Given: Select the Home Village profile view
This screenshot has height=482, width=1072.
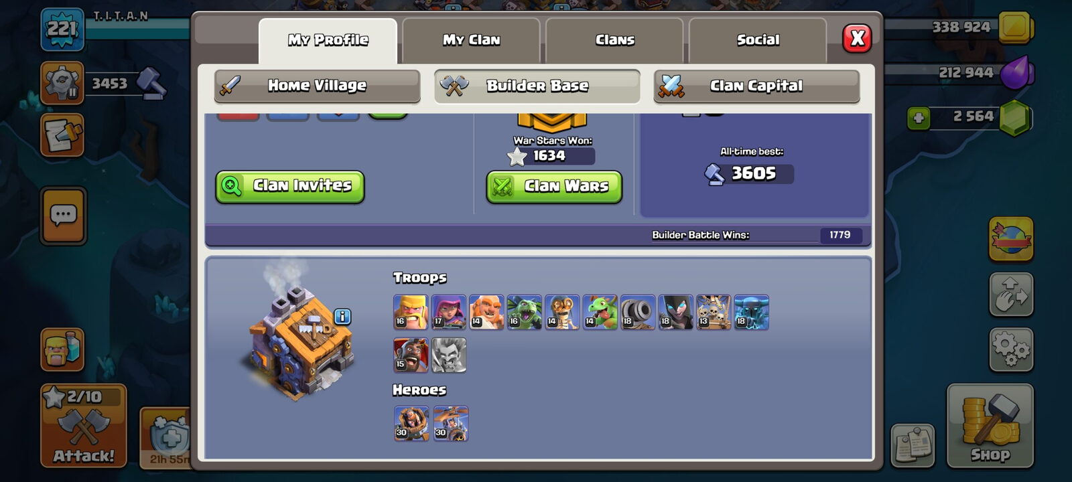Looking at the screenshot, I should coord(317,86).
